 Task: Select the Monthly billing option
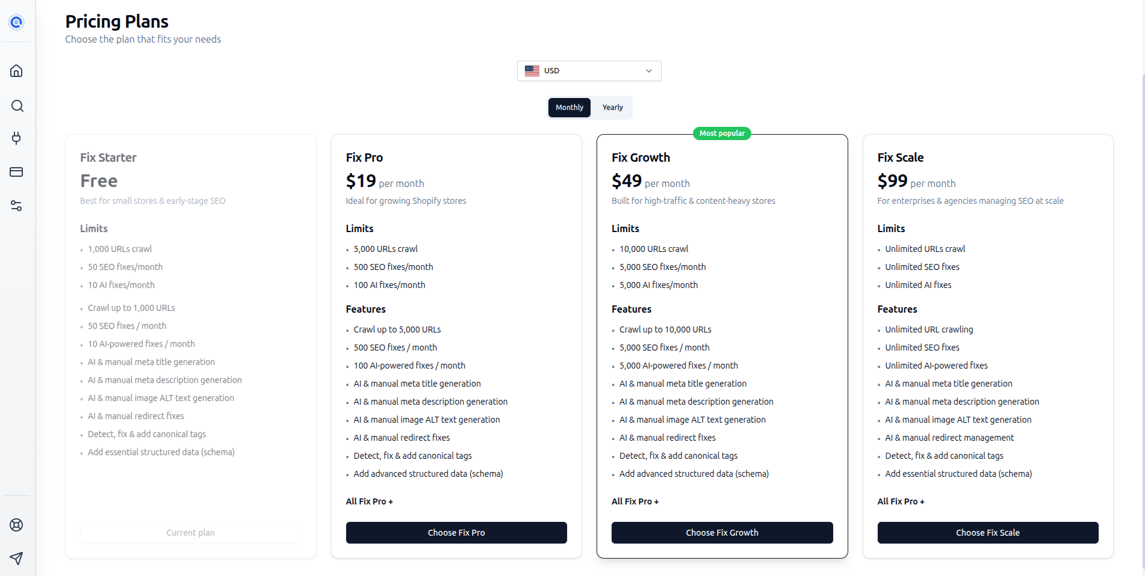[x=569, y=107]
